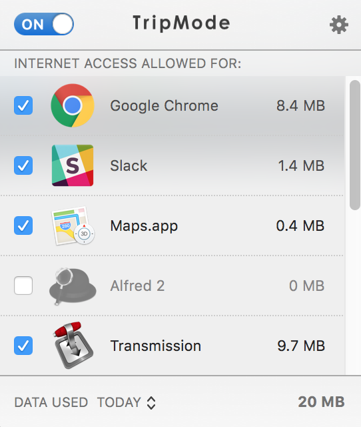Open TripMode settings gear

coord(339,25)
